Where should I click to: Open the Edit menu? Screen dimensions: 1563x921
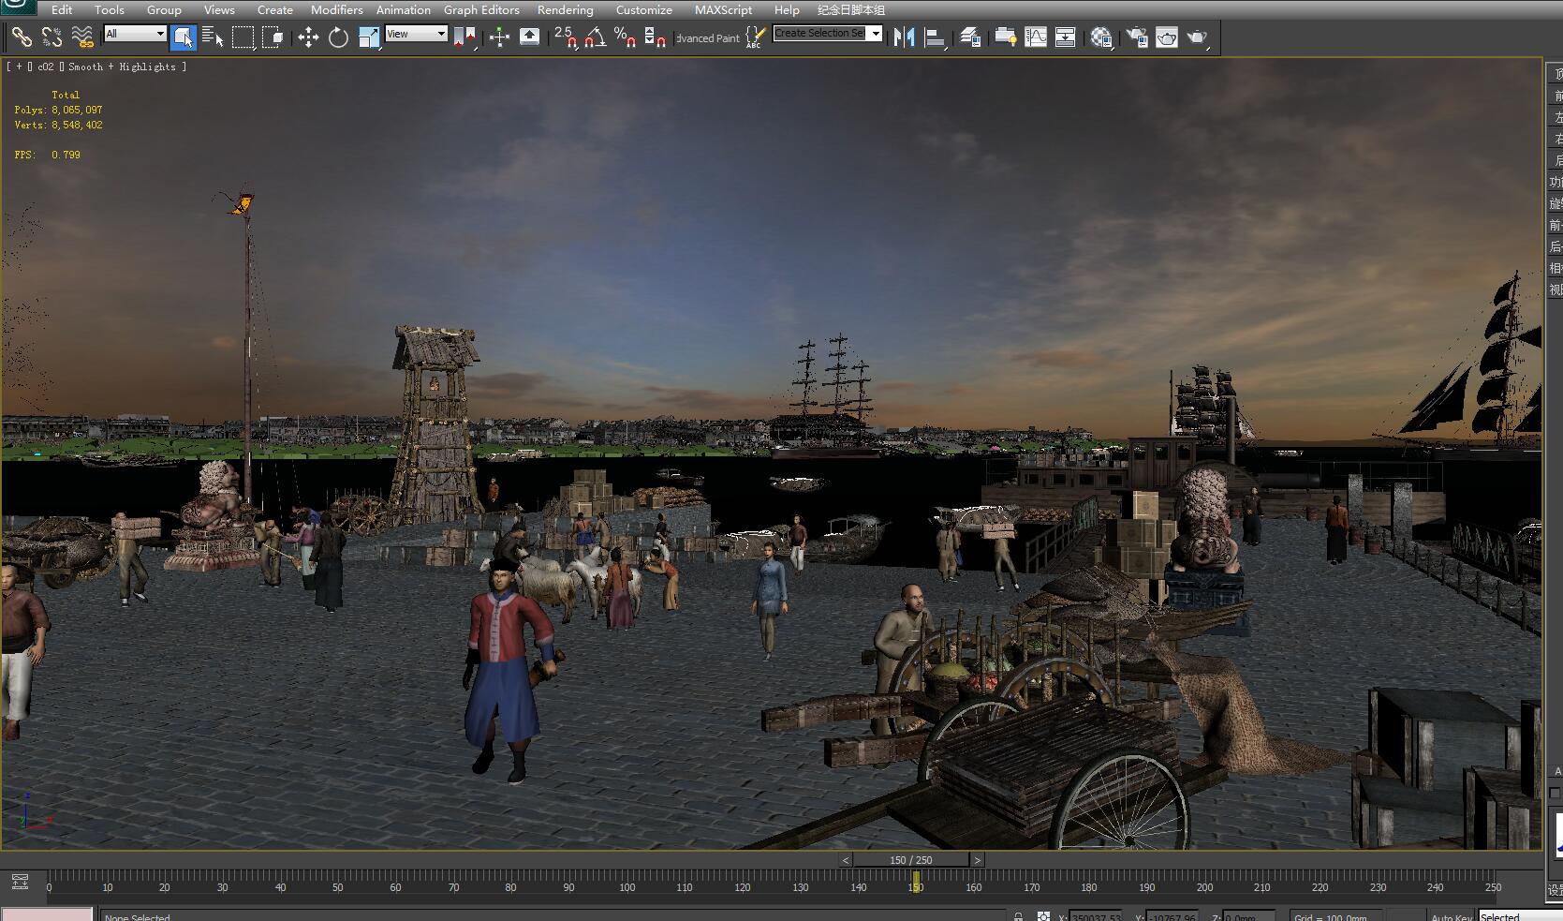pos(62,9)
